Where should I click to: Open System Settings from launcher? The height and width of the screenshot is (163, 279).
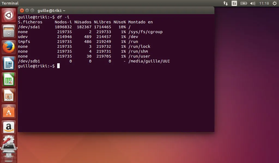(9, 140)
